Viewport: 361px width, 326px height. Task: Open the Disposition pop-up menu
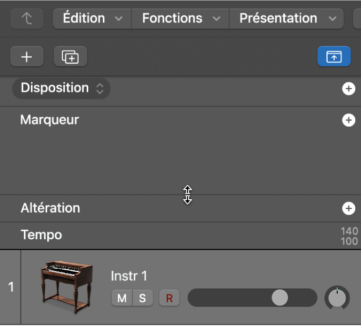pyautogui.click(x=61, y=88)
